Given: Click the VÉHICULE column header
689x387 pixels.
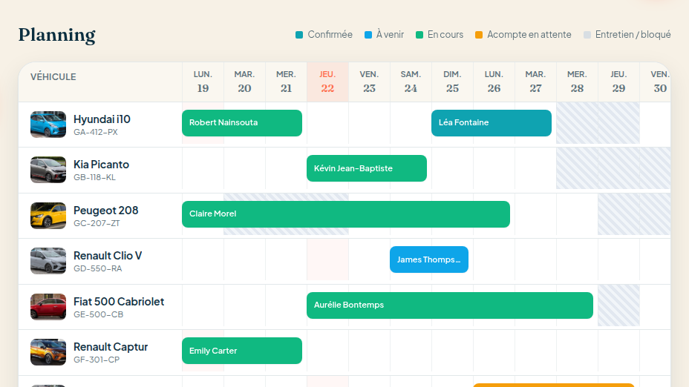Looking at the screenshot, I should click(x=53, y=77).
